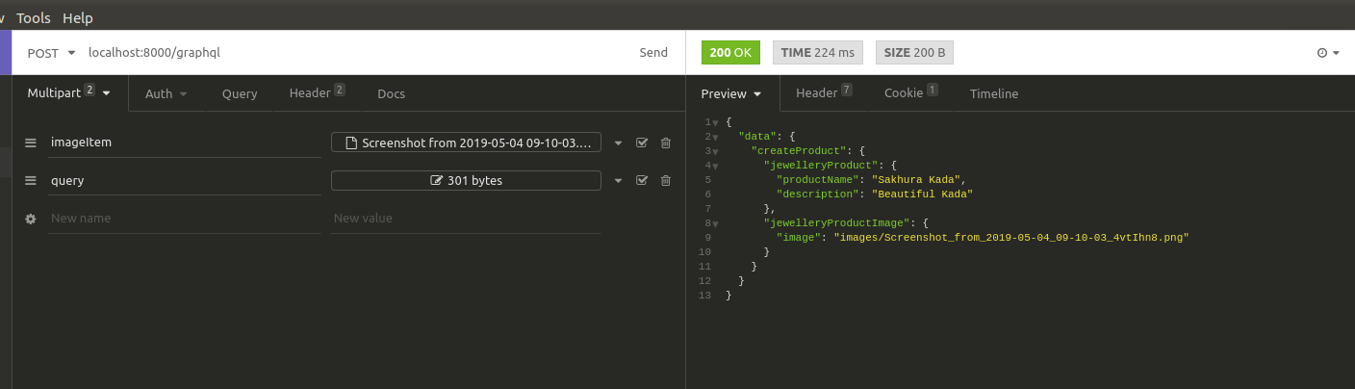This screenshot has width=1355, height=389.
Task: Choose file for imageItem Screenshot field
Action: [466, 143]
